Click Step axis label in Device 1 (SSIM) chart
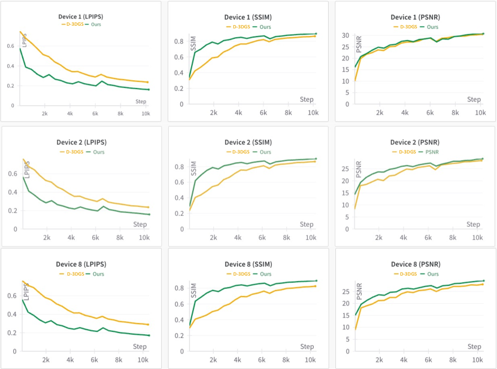The height and width of the screenshot is (369, 497). 307,97
